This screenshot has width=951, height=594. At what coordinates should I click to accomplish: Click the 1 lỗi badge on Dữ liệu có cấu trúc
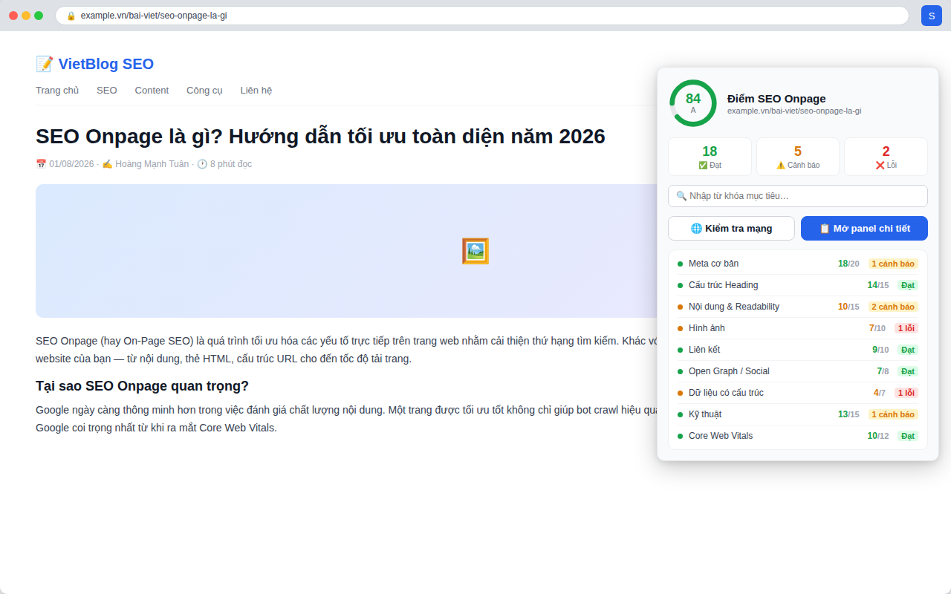tap(906, 393)
